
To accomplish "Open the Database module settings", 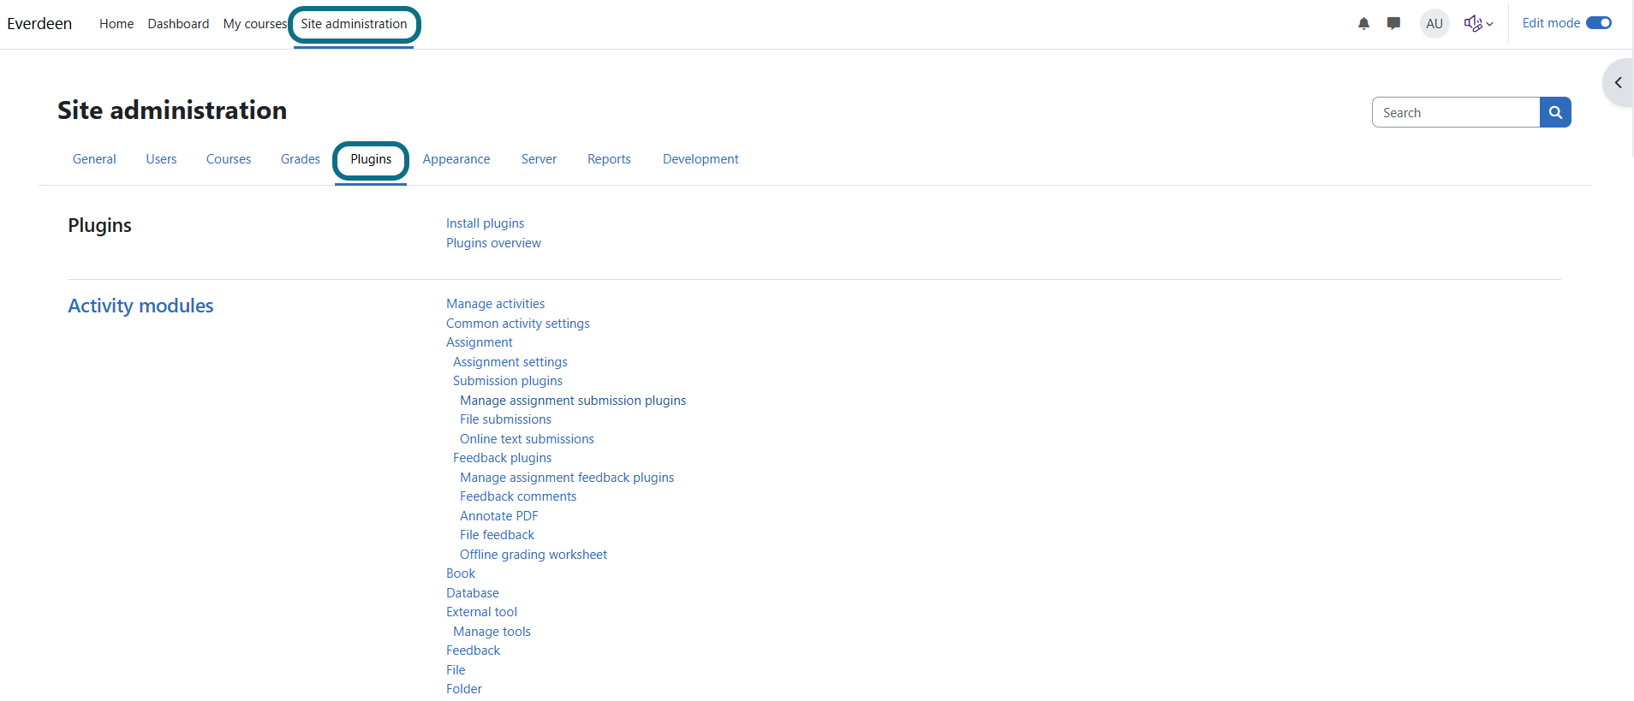I will [473, 593].
